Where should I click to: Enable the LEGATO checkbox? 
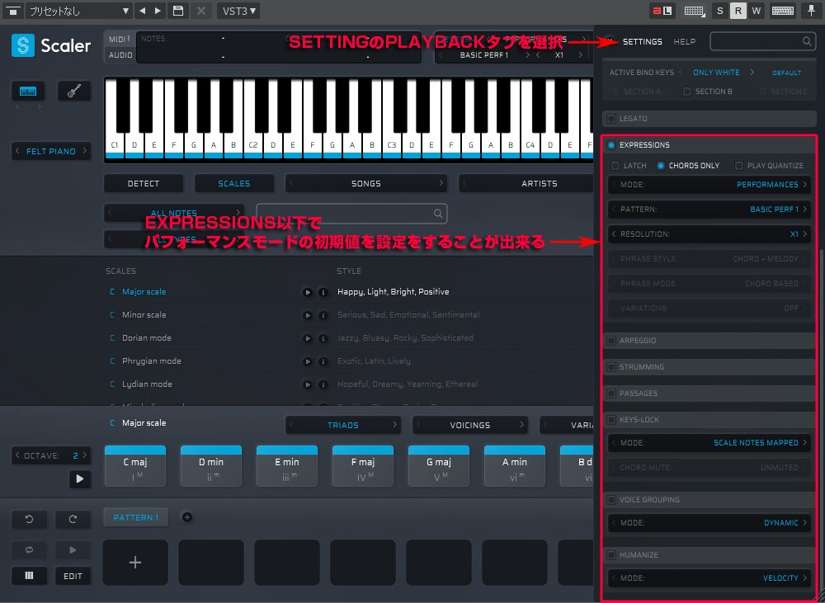pos(610,119)
